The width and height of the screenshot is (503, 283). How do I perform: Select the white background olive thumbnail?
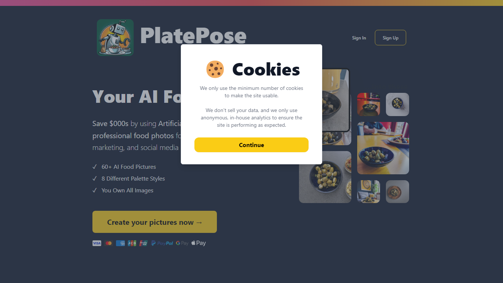[397, 104]
